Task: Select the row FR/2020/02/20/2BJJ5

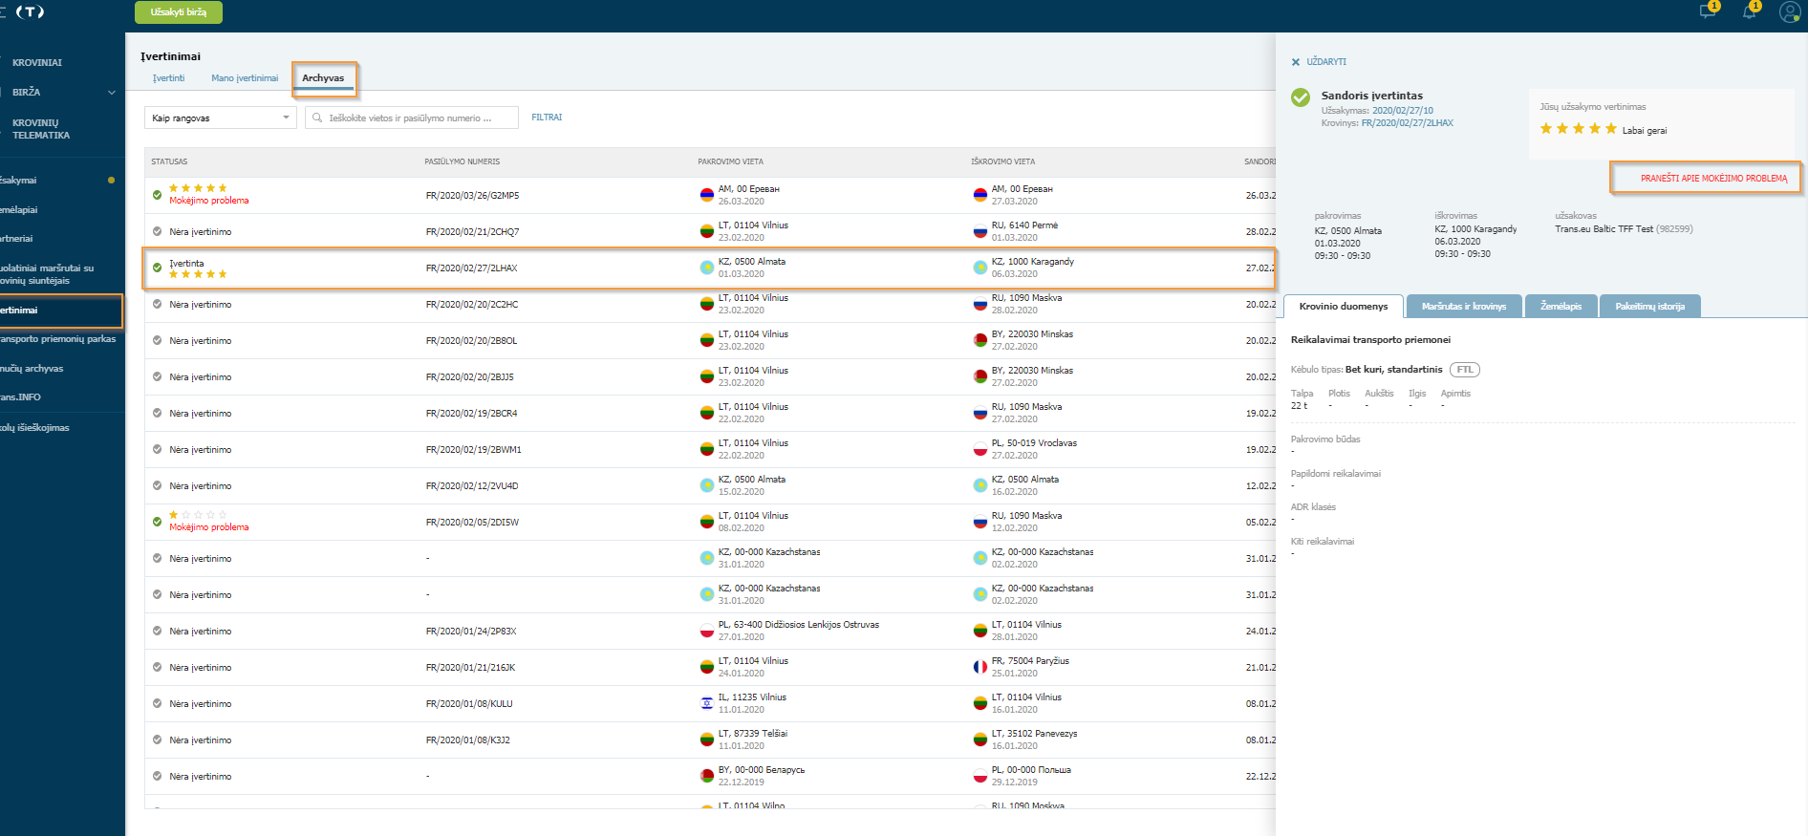Action: pos(710,376)
